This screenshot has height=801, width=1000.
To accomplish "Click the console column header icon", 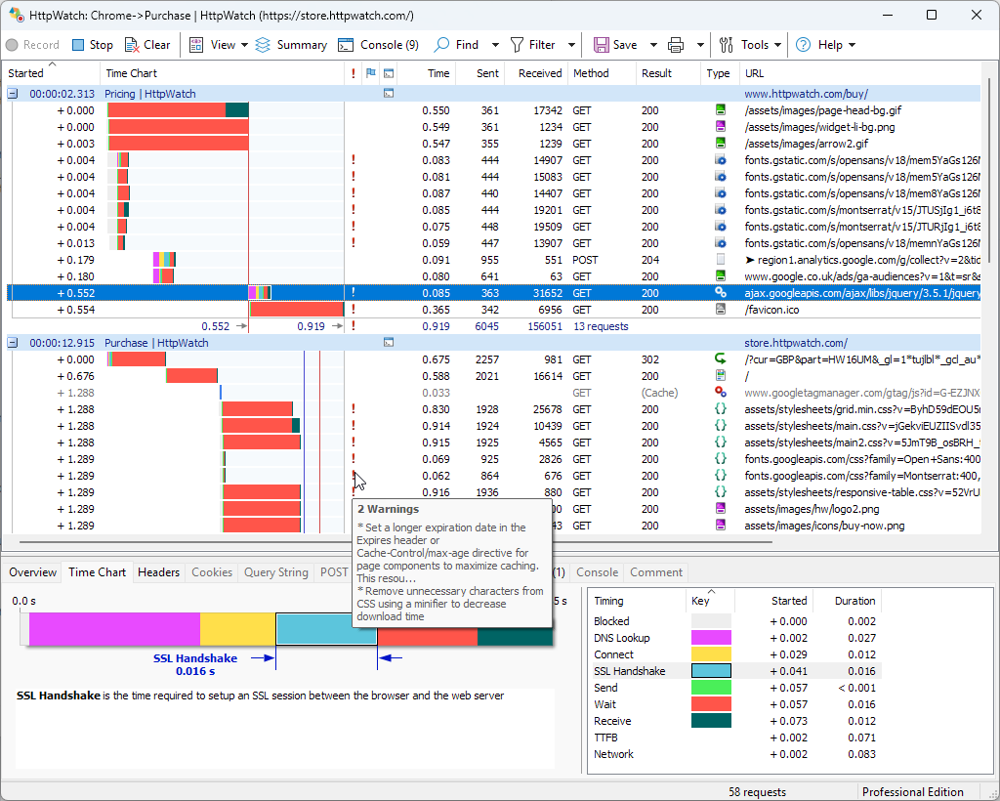I will click(x=389, y=73).
